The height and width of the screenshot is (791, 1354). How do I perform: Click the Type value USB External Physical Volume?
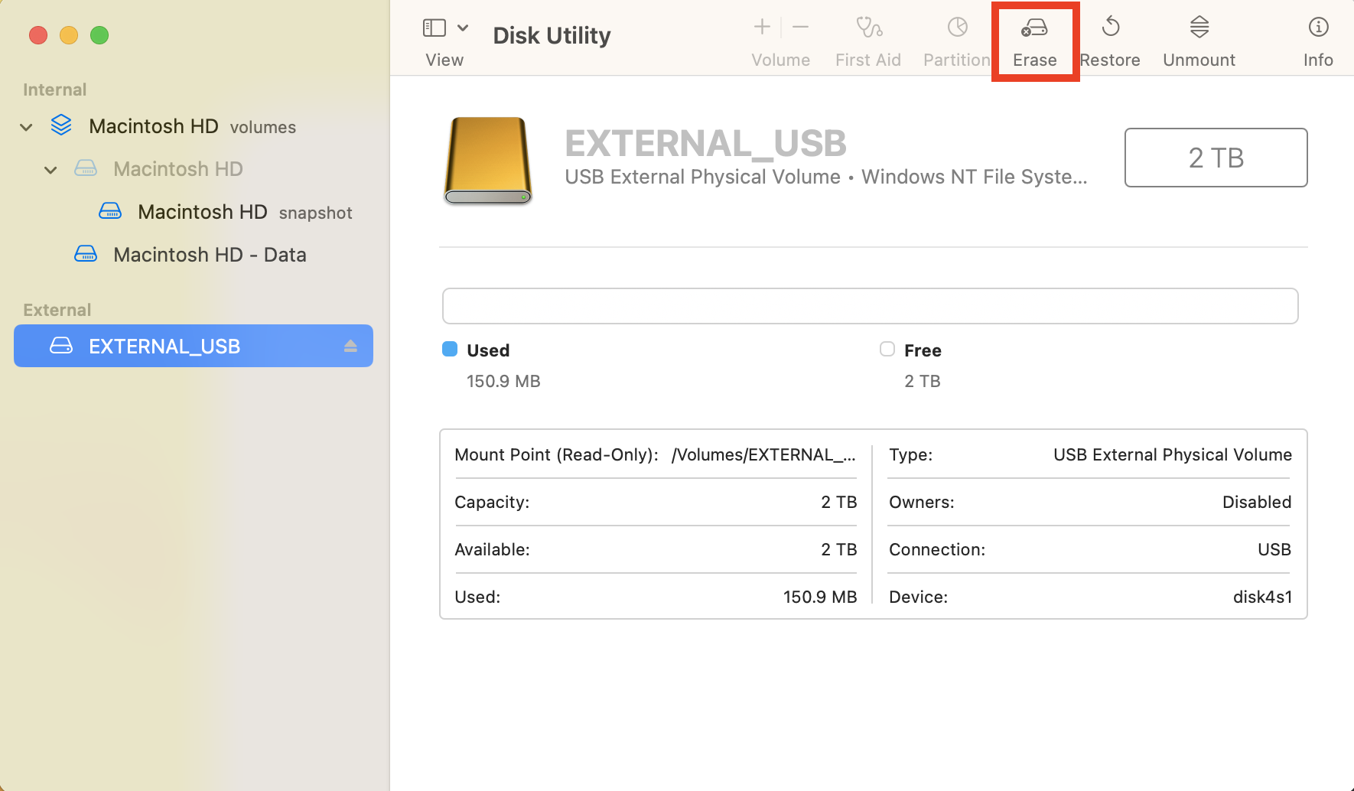1173,454
